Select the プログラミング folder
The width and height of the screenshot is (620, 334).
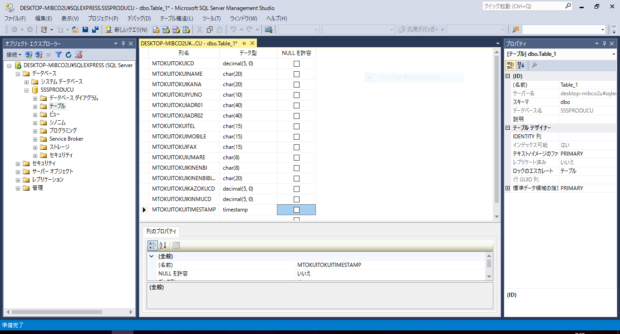tap(63, 131)
